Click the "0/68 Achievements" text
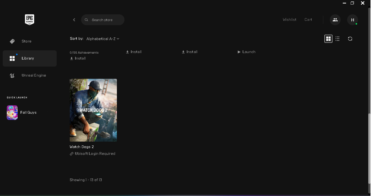The image size is (371, 196). coord(84,53)
